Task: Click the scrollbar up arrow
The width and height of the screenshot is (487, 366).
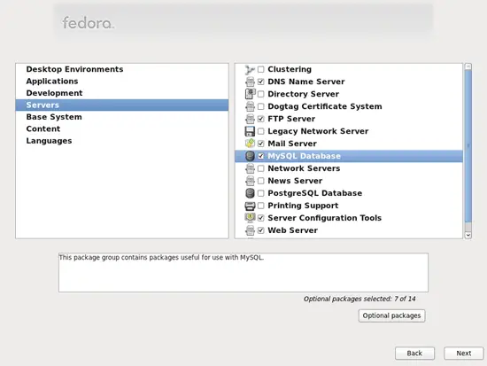Action: [468, 66]
